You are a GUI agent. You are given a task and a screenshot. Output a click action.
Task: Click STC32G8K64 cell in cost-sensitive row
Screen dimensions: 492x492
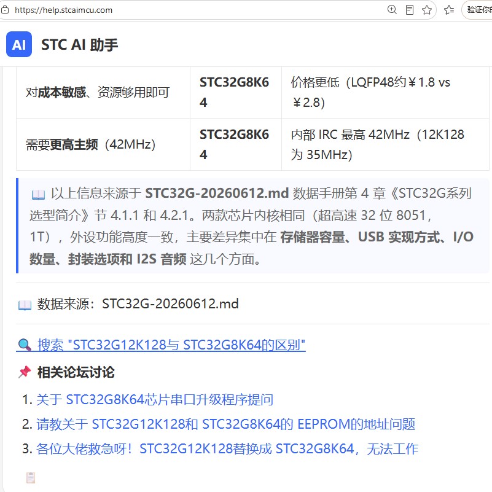coord(236,92)
